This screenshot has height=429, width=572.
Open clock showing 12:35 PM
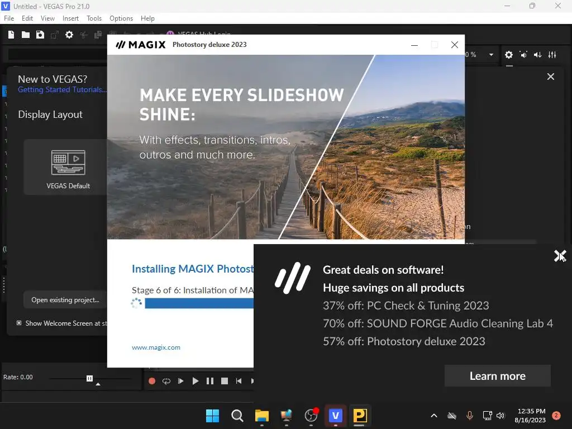pos(531,416)
